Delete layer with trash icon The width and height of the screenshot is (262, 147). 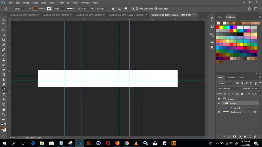click(x=255, y=137)
